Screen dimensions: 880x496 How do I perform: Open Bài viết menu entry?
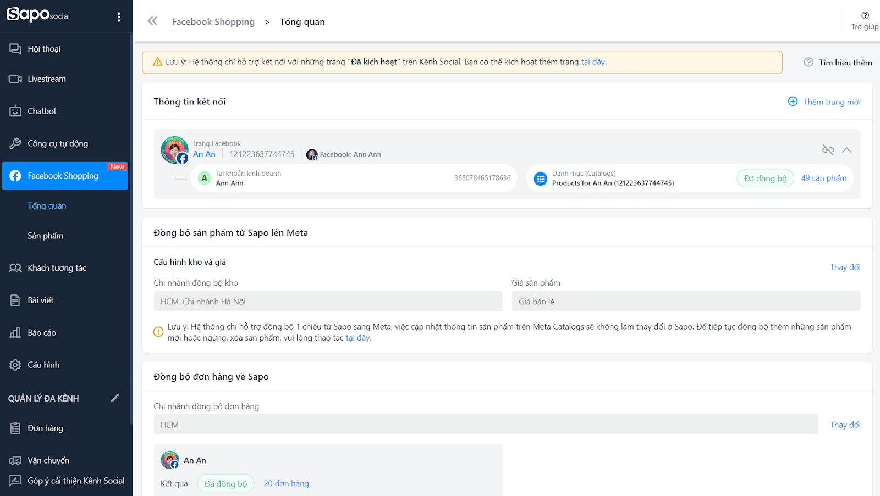point(41,300)
